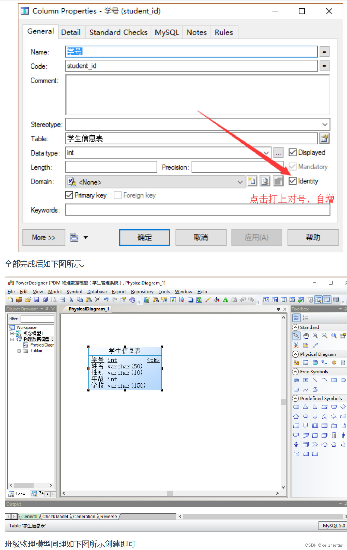Collapse the Physical Diagram toolbox group
This screenshot has height=550, width=347.
pyautogui.click(x=295, y=354)
